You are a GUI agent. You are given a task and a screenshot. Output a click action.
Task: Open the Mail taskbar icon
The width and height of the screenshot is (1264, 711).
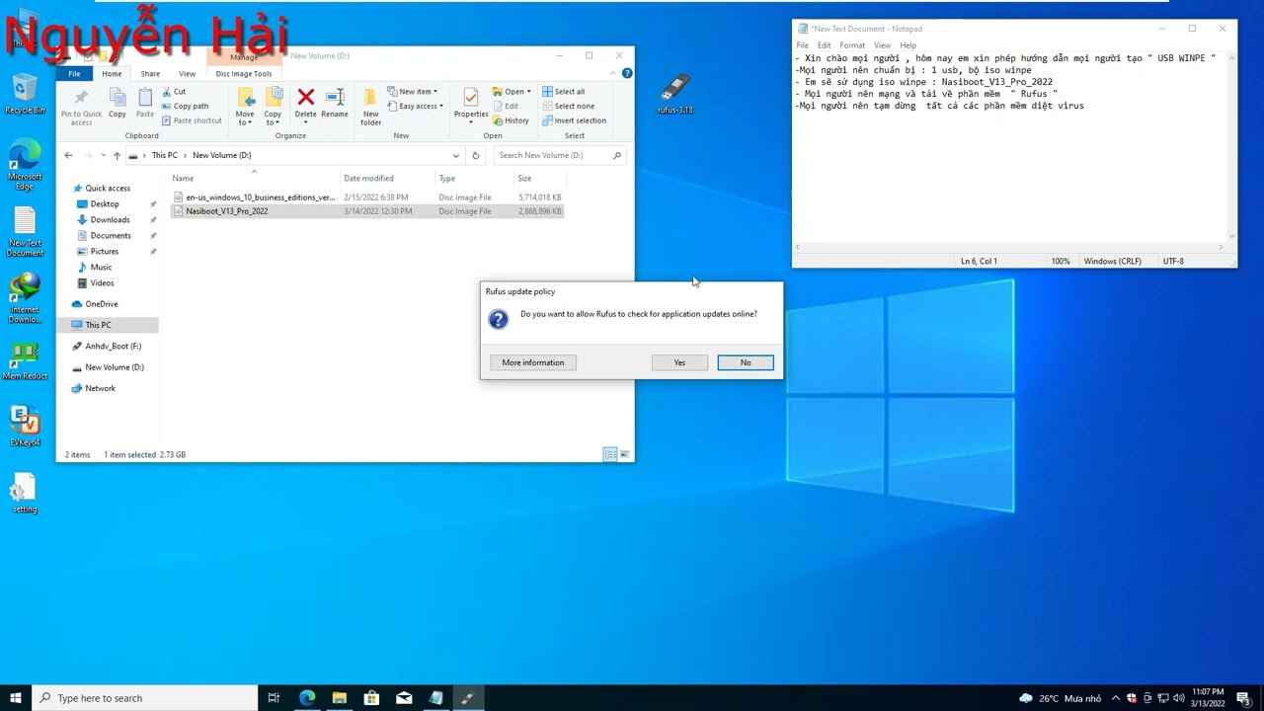(404, 698)
